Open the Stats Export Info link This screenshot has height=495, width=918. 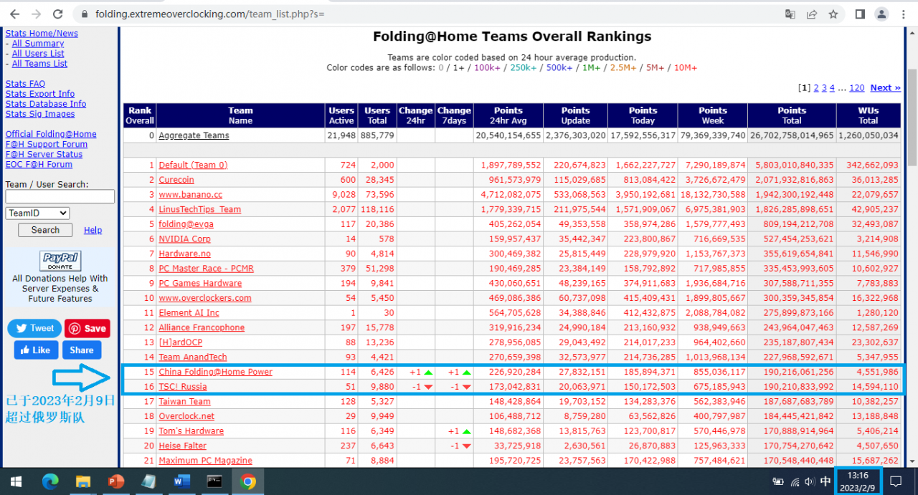coord(40,93)
